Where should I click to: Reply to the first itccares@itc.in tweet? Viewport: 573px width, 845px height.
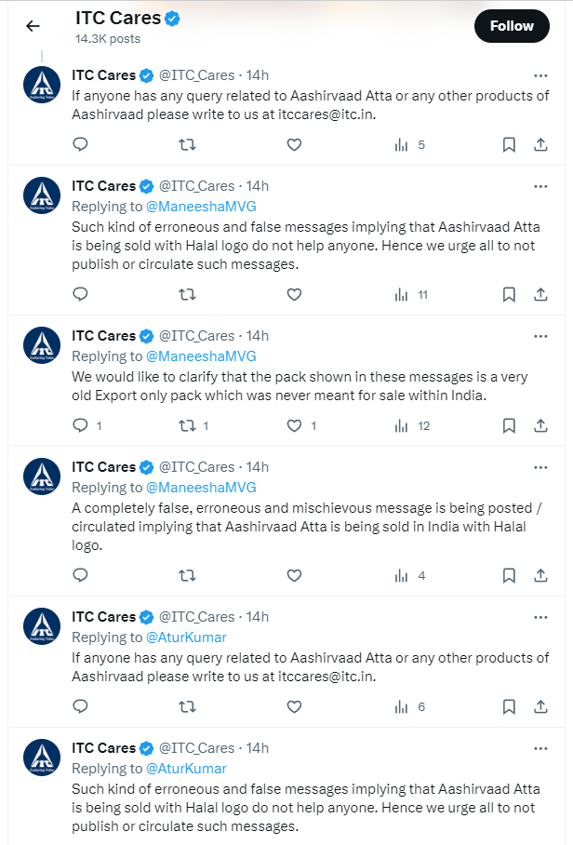click(81, 144)
